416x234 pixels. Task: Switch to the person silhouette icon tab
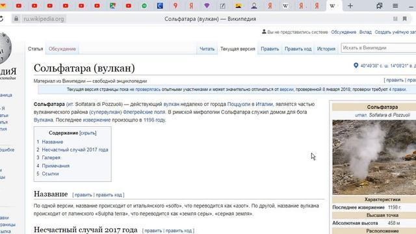click(254, 6)
